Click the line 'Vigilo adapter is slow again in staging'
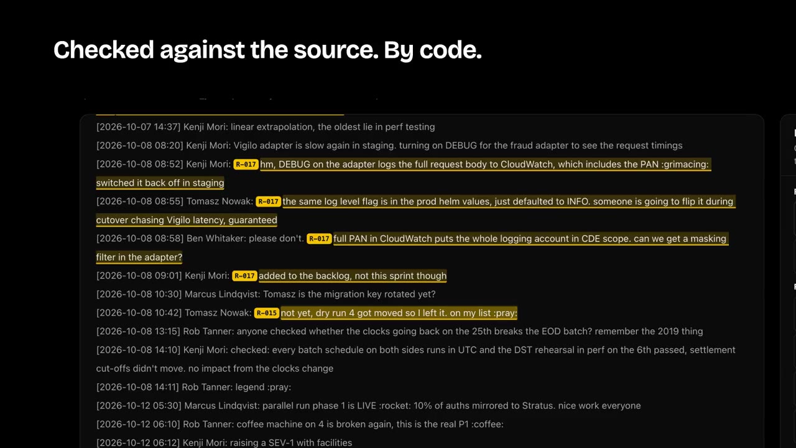This screenshot has width=796, height=448. point(389,146)
